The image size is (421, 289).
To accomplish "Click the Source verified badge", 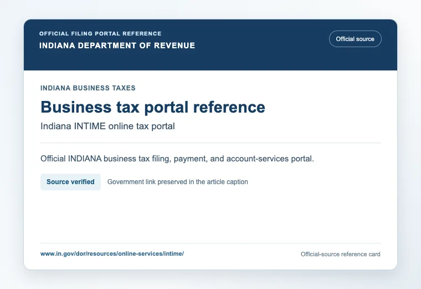I will pyautogui.click(x=70, y=182).
